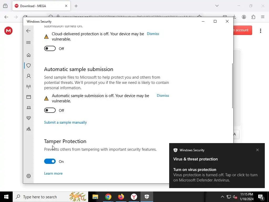This screenshot has width=269, height=202.
Task: Click the Windows Security vertical scrollbar
Action: pos(232,86)
